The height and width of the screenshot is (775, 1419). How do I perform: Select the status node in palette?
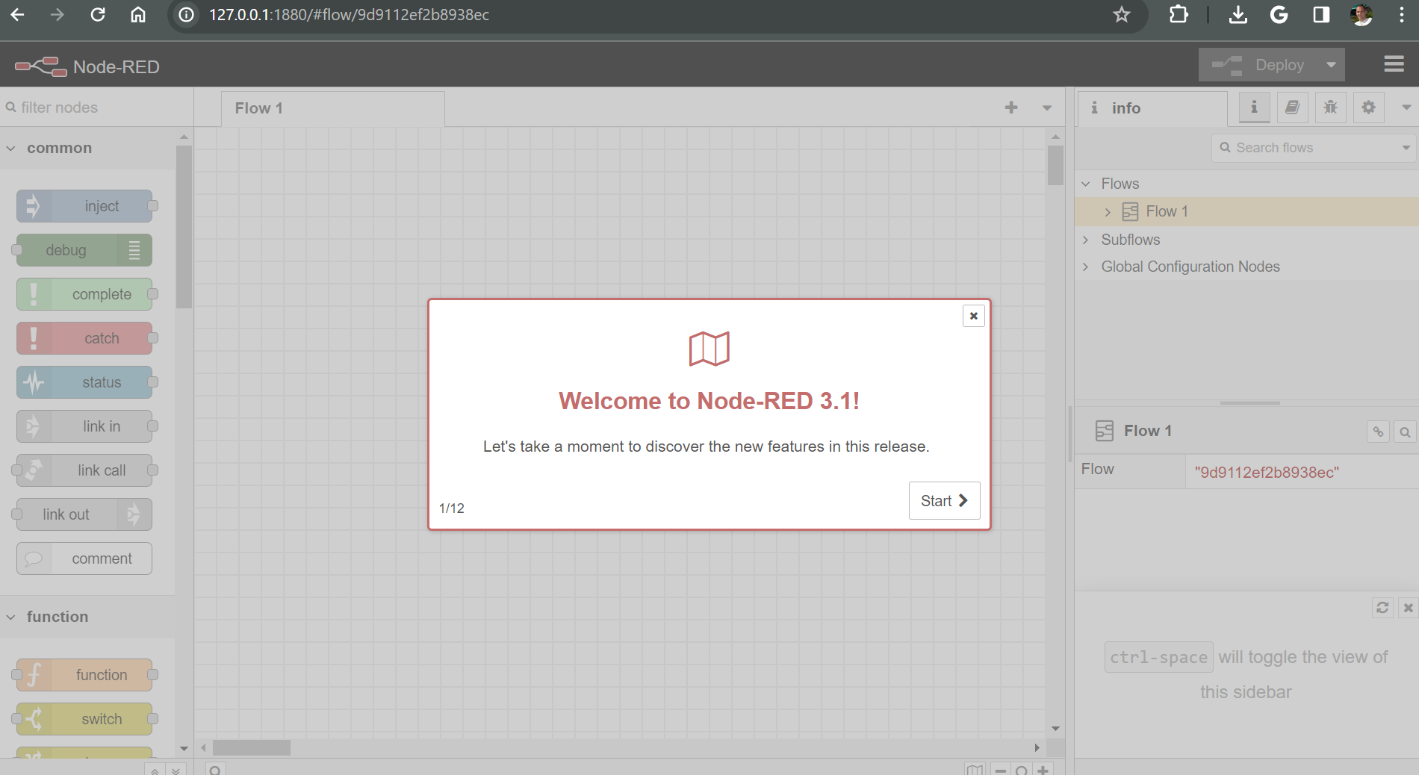[84, 382]
